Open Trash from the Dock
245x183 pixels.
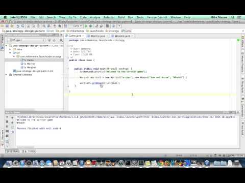click(237, 163)
